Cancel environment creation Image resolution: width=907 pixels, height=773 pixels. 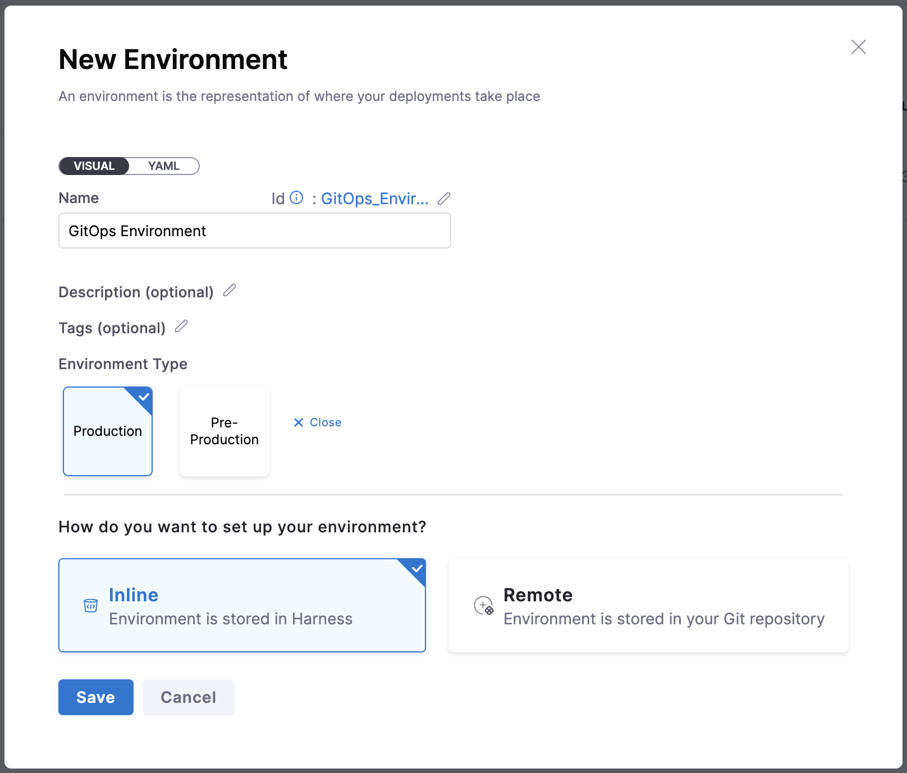tap(188, 697)
